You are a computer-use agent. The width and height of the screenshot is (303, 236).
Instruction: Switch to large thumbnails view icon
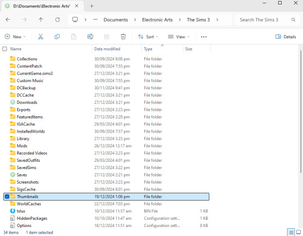(x=299, y=232)
